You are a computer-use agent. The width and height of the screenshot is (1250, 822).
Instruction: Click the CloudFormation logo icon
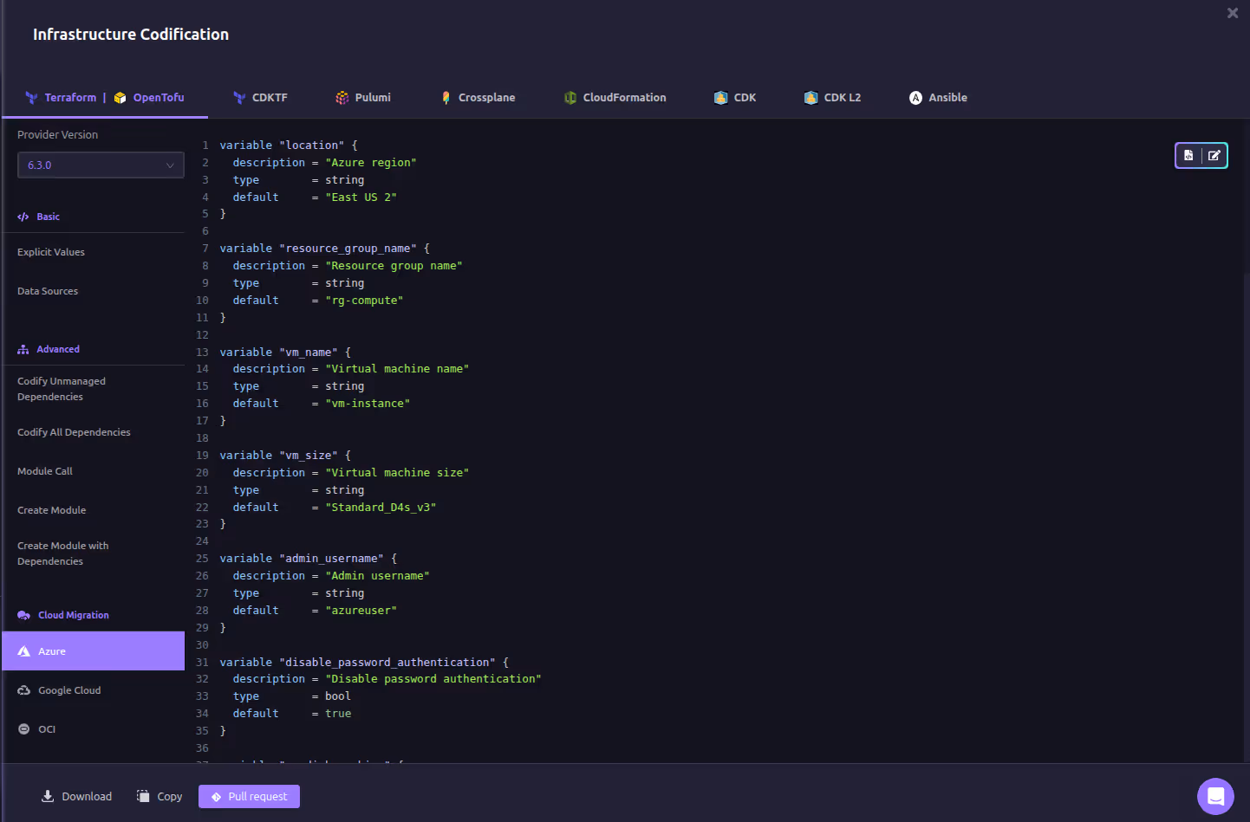[x=570, y=98]
